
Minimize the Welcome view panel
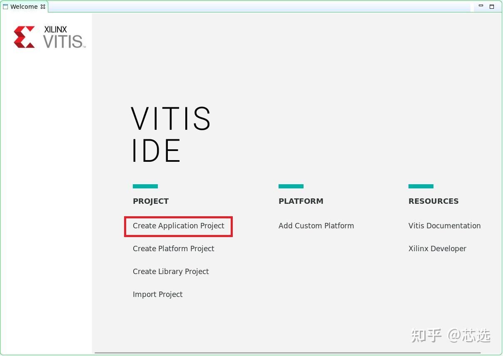pos(481,6)
